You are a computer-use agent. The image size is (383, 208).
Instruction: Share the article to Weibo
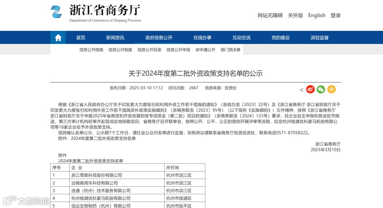[310, 89]
